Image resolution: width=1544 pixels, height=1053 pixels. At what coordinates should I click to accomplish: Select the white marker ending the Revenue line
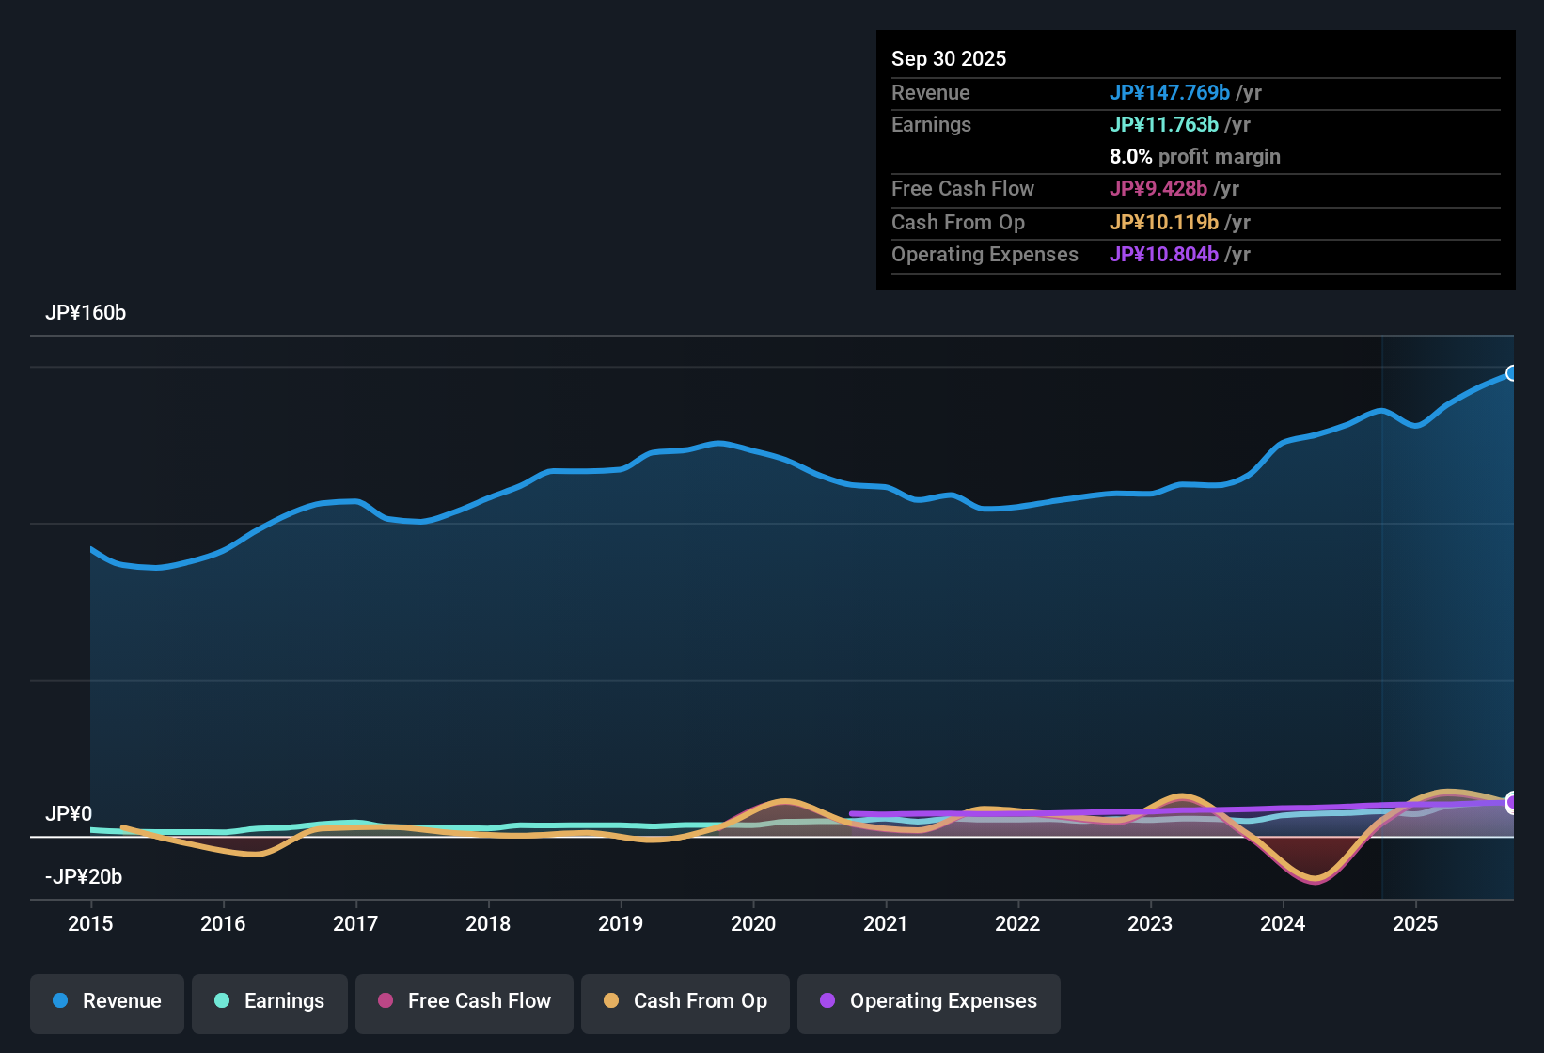coord(1512,373)
